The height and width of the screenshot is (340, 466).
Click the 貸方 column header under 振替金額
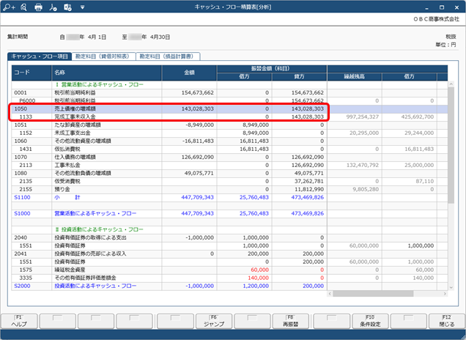(299, 77)
